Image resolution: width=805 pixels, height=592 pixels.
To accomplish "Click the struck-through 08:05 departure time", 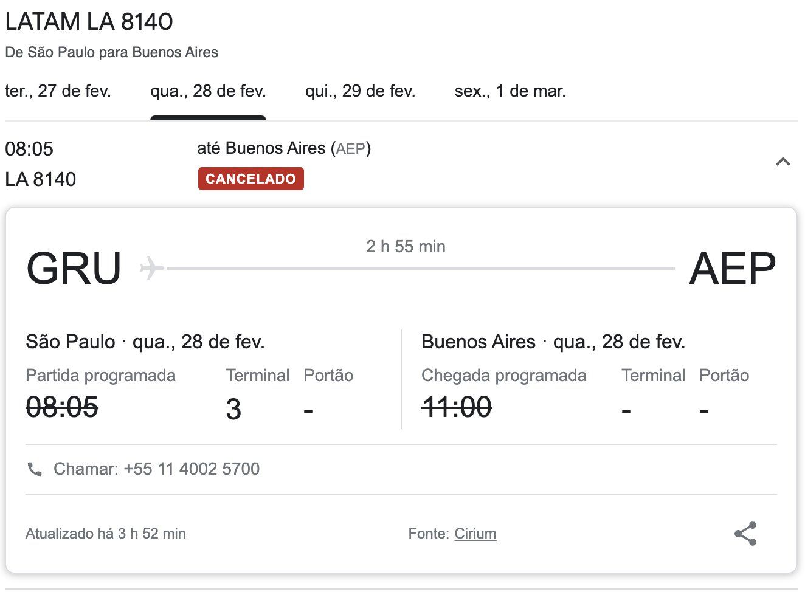I will coord(62,407).
